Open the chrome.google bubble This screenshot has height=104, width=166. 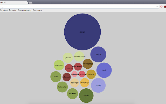tap(88, 64)
